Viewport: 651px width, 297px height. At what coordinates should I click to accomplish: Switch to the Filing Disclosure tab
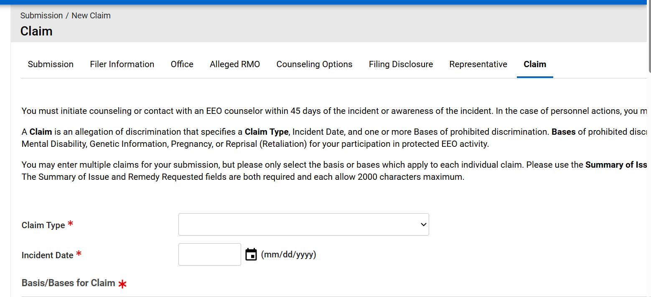(401, 64)
